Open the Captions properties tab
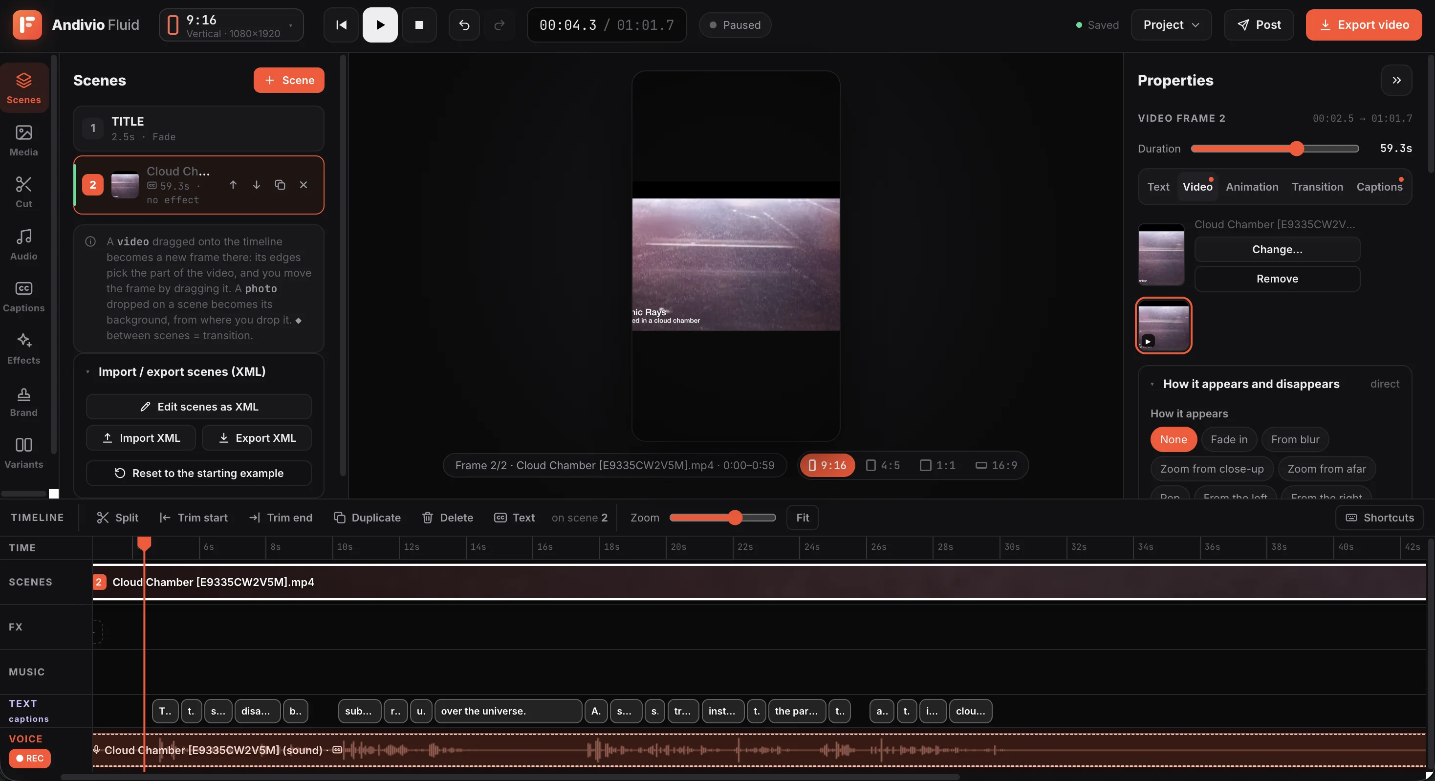 pyautogui.click(x=1379, y=187)
